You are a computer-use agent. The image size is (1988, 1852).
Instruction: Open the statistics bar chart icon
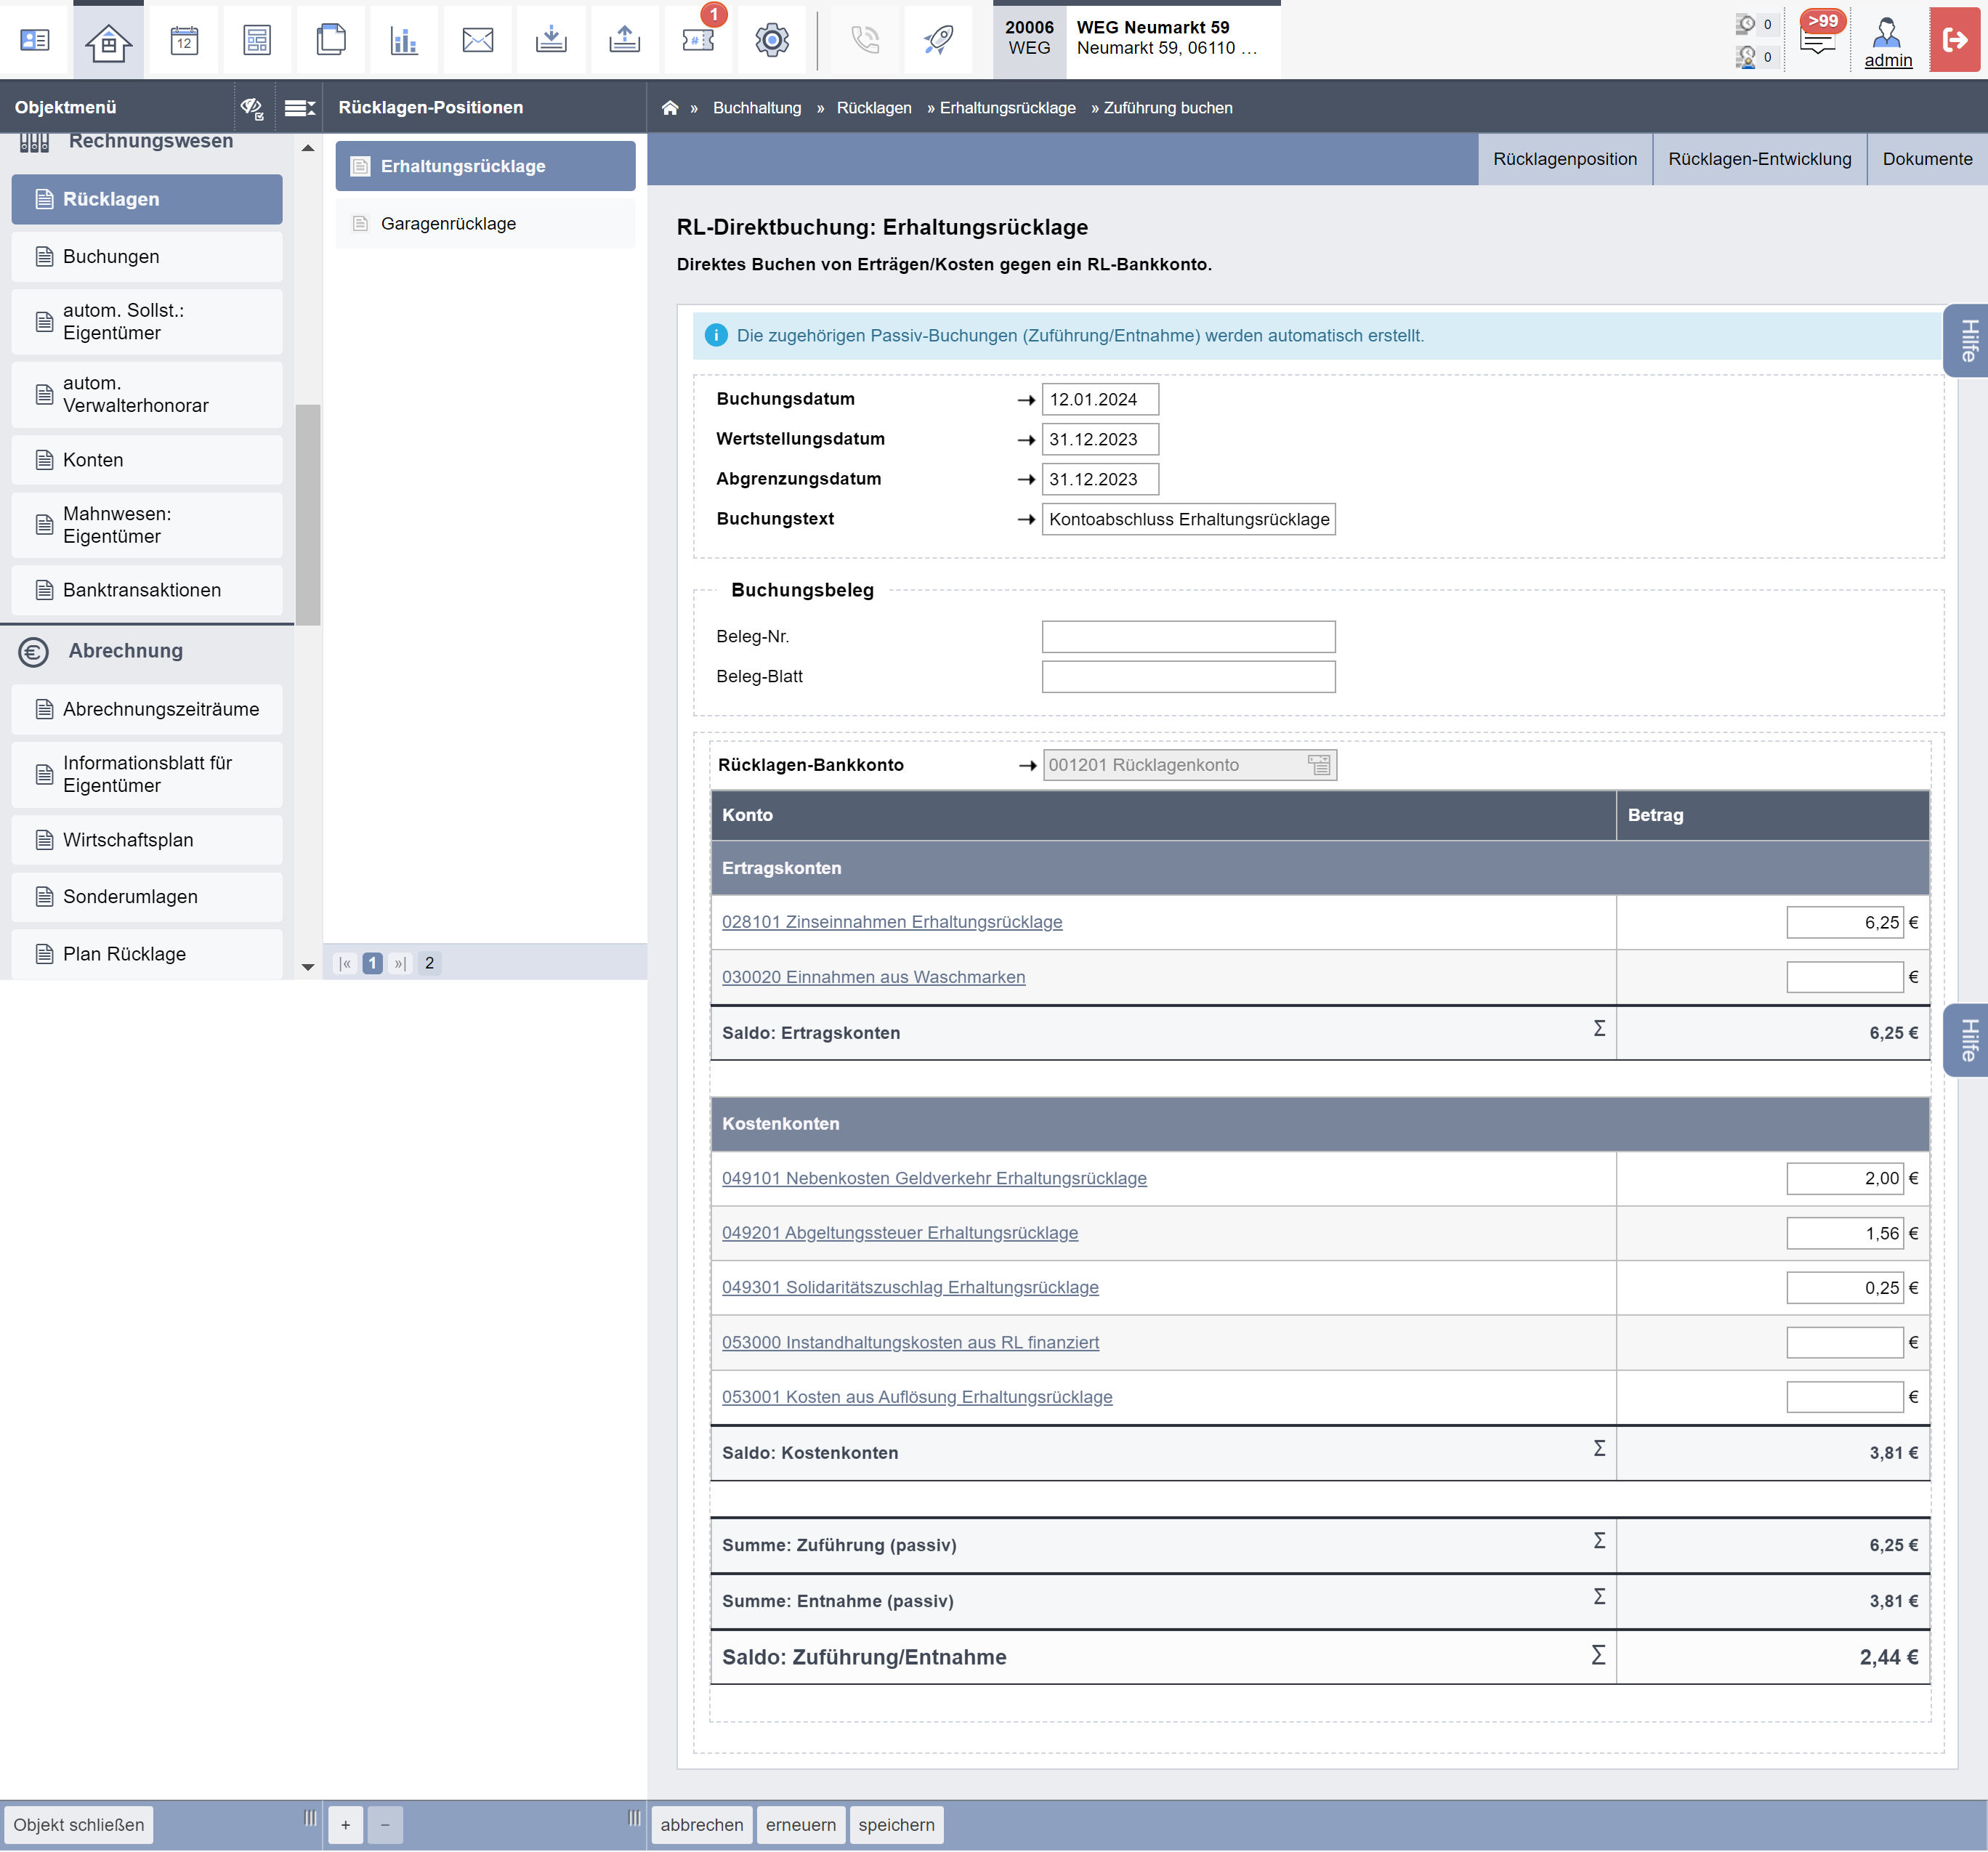404,40
